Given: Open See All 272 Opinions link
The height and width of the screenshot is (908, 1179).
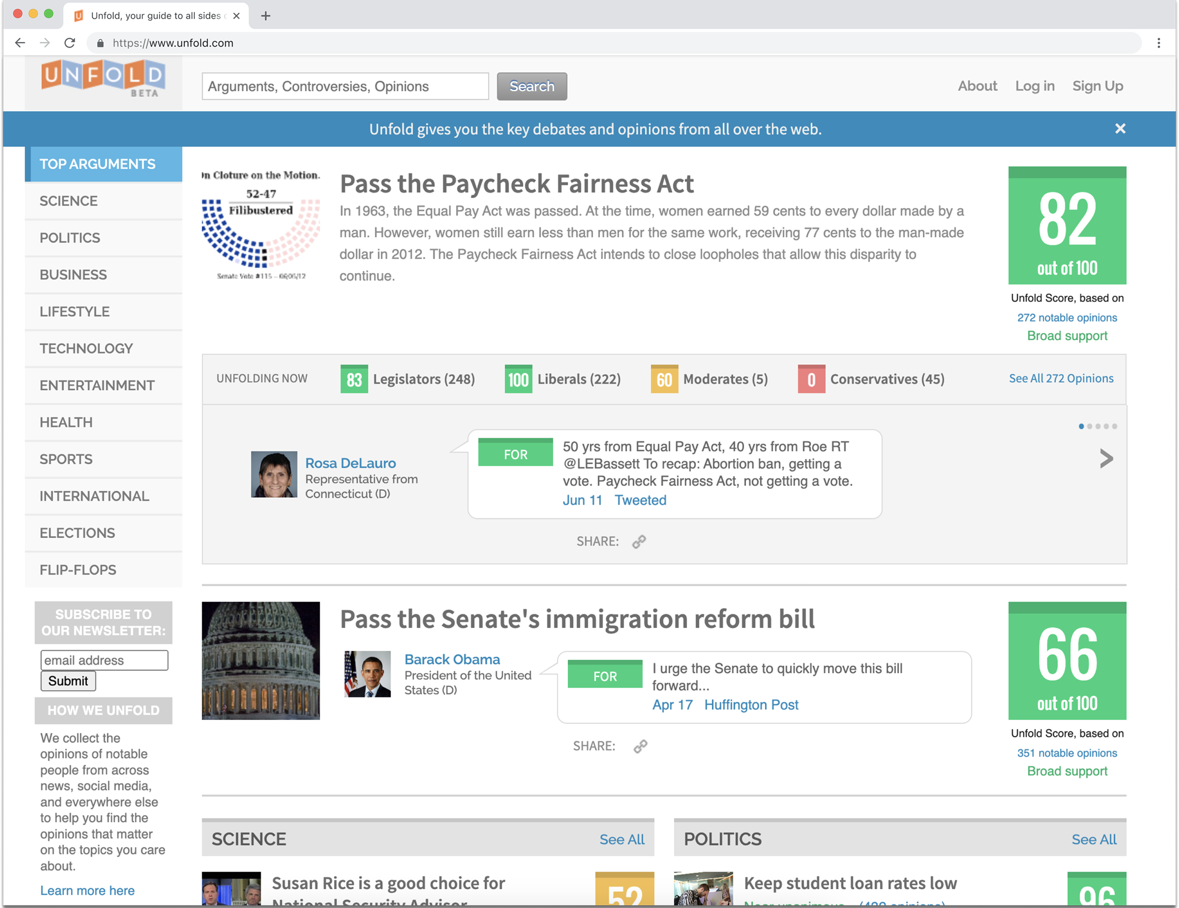Looking at the screenshot, I should pos(1061,378).
